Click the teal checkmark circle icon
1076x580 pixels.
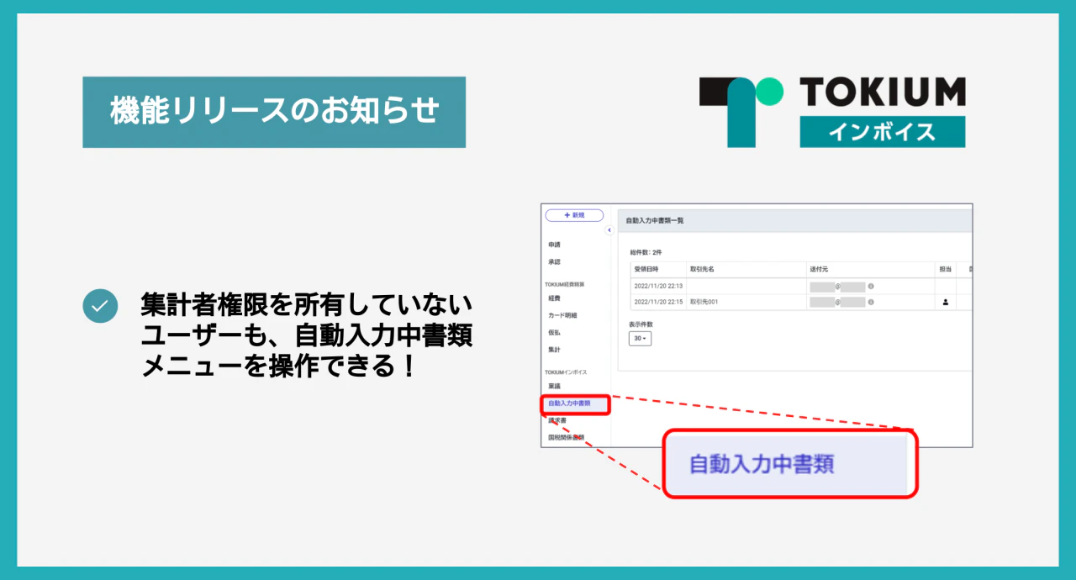(x=100, y=306)
